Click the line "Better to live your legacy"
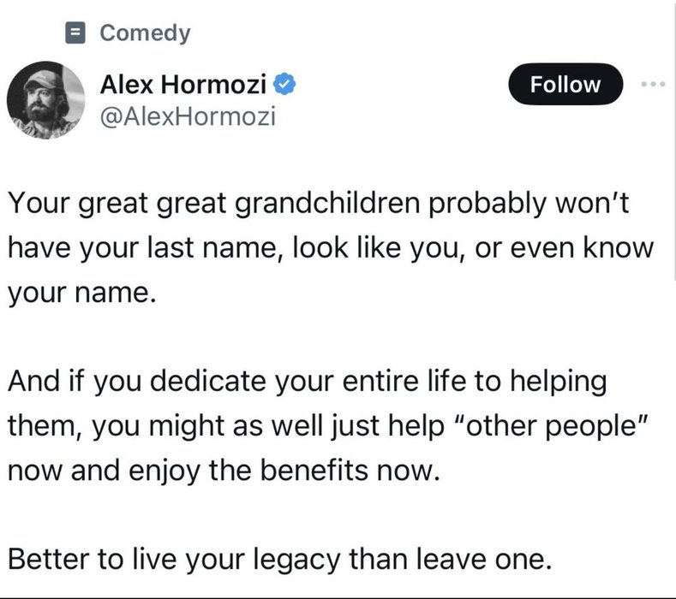Screen dimensions: 676x599 click(174, 560)
